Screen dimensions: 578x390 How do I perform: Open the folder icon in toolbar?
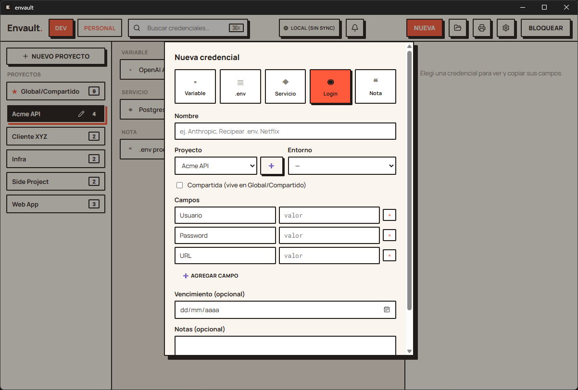click(x=458, y=28)
